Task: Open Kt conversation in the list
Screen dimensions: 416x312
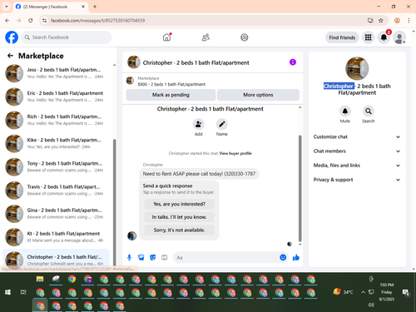Action: pyautogui.click(x=57, y=237)
